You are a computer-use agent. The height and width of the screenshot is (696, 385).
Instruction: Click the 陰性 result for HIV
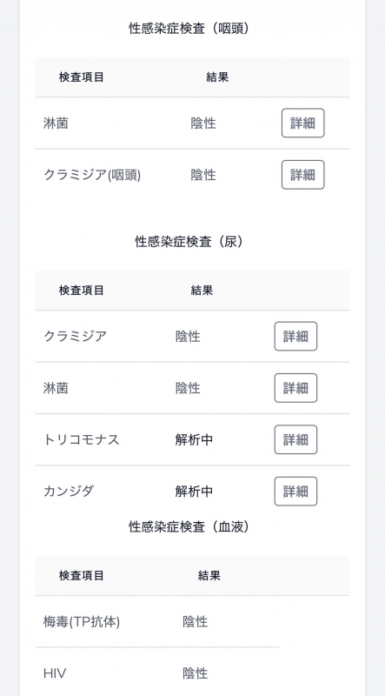tap(196, 673)
